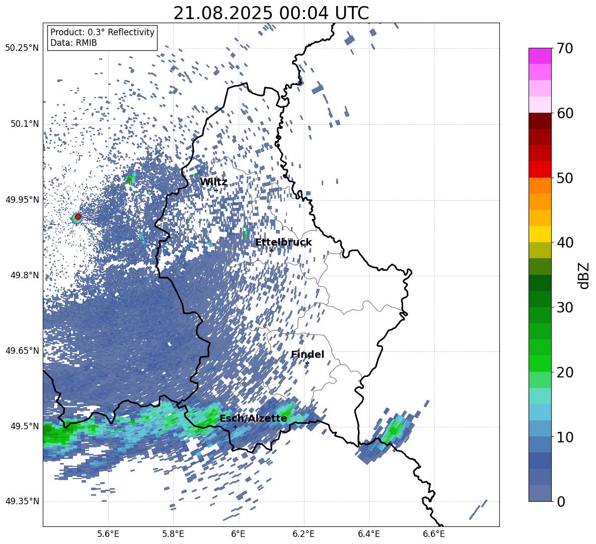Click the Ettelbruck station cross marker

(x=271, y=250)
